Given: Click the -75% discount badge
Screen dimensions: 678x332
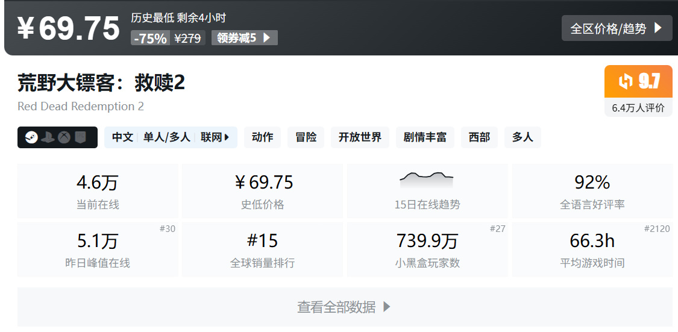Looking at the screenshot, I should 150,38.
